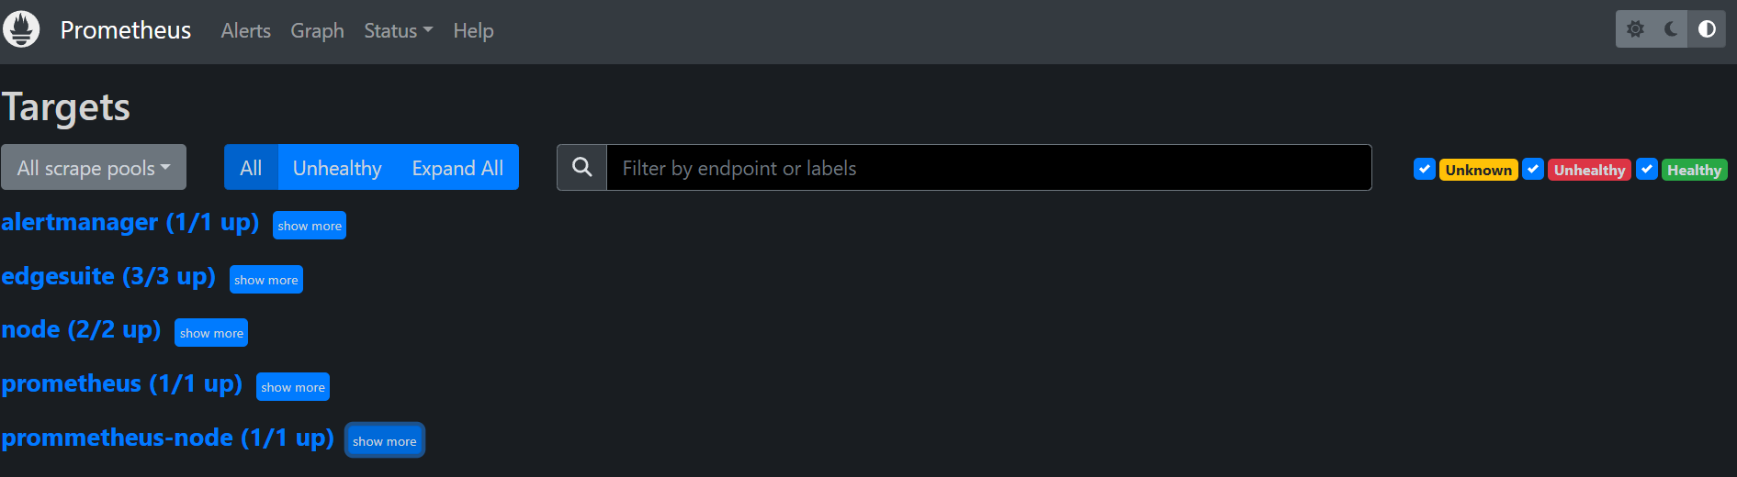This screenshot has height=477, width=1737.
Task: Show more for edgesuite pool
Action: point(266,280)
